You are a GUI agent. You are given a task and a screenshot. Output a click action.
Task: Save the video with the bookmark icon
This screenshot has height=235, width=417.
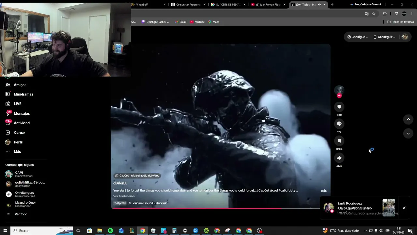coord(339,141)
